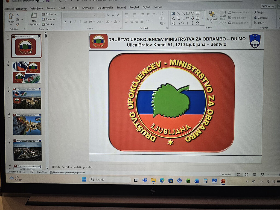Select slide 3 thumbnail in panel
The width and height of the screenshot is (280, 210).
pos(27,99)
